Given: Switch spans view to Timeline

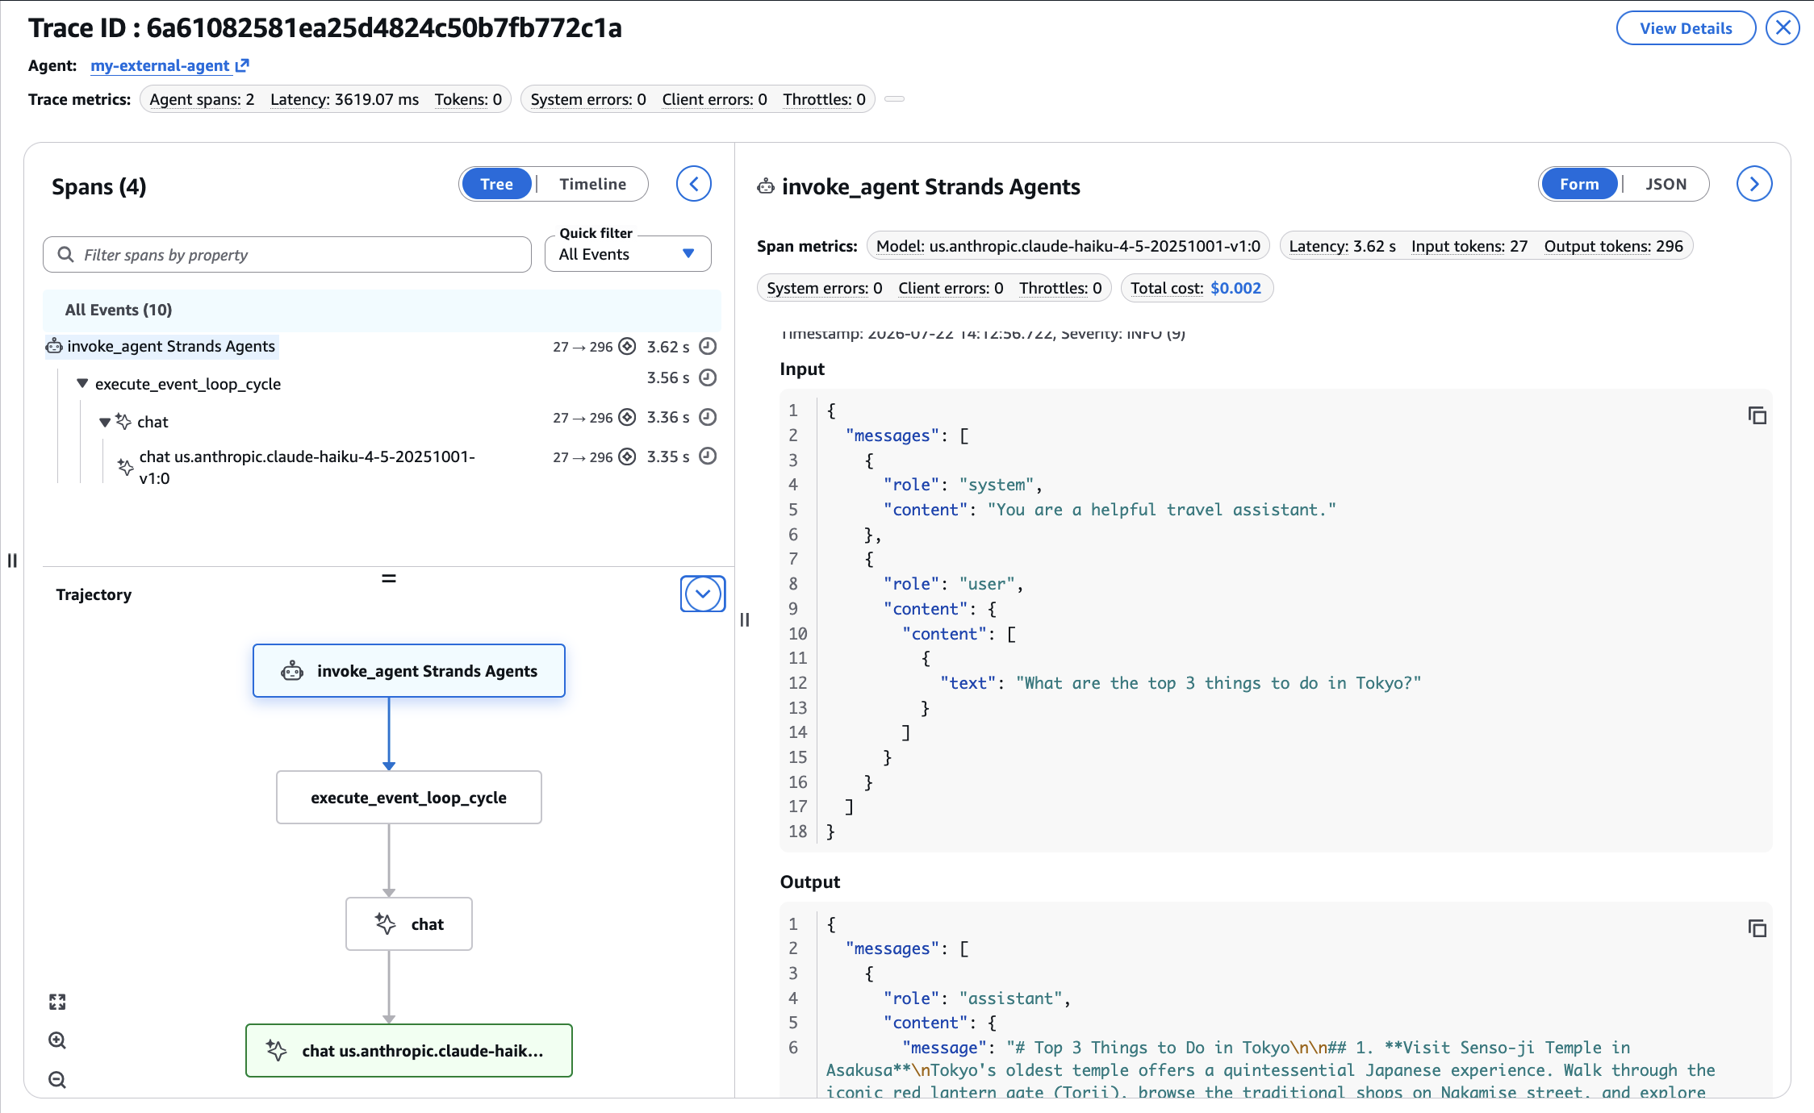Looking at the screenshot, I should [592, 184].
